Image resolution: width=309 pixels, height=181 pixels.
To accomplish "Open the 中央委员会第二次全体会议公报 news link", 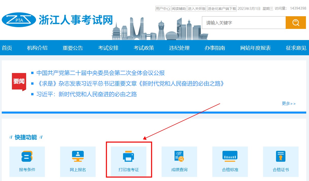I will pos(100,73).
